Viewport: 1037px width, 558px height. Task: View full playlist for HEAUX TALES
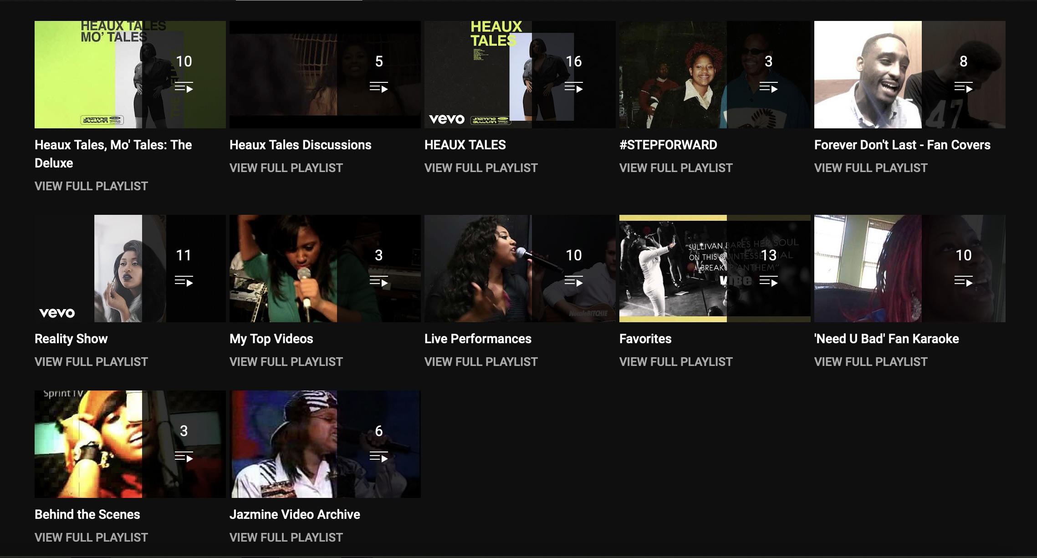coord(481,168)
